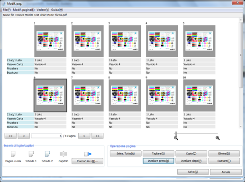Click the Copia button
This screenshot has height=182, width=245.
(x=191, y=154)
